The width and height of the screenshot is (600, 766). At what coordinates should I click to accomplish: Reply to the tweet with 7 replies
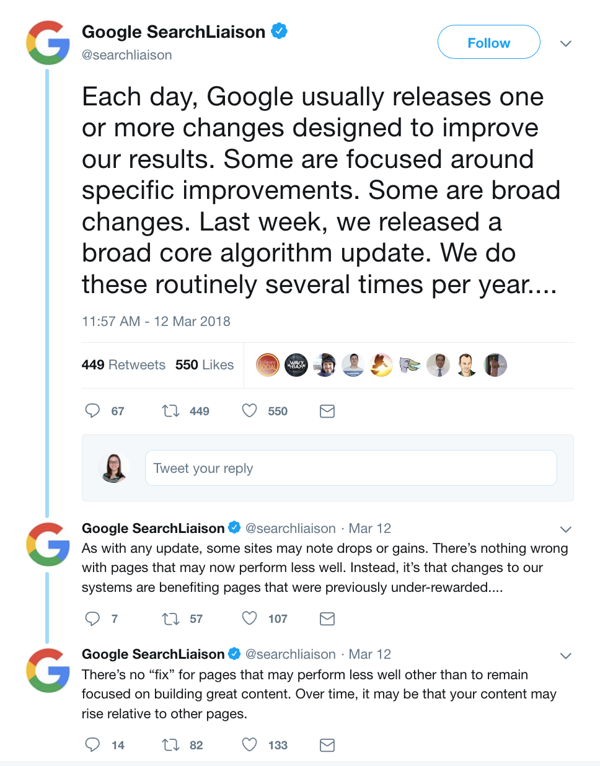tap(92, 619)
